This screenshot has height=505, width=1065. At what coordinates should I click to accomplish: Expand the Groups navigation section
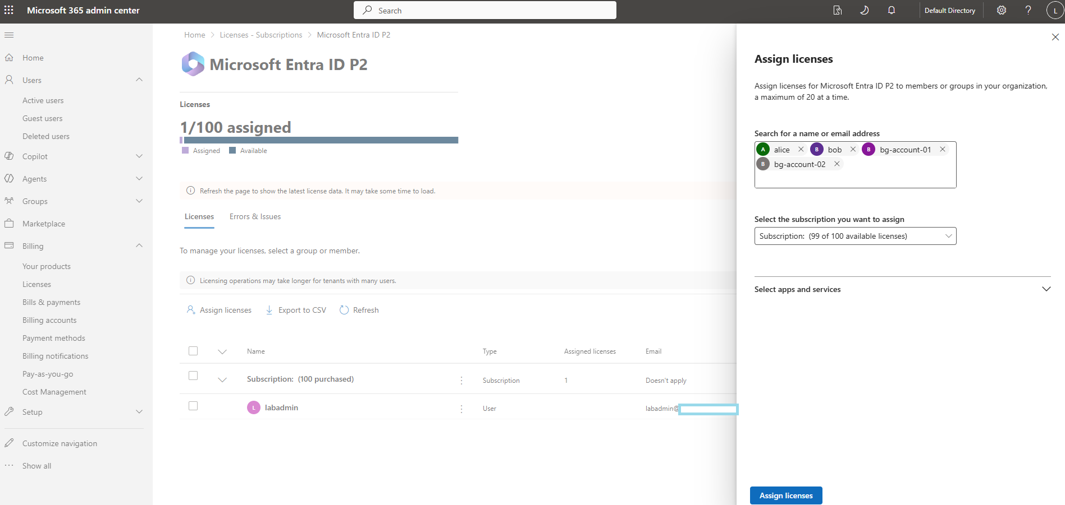(139, 201)
